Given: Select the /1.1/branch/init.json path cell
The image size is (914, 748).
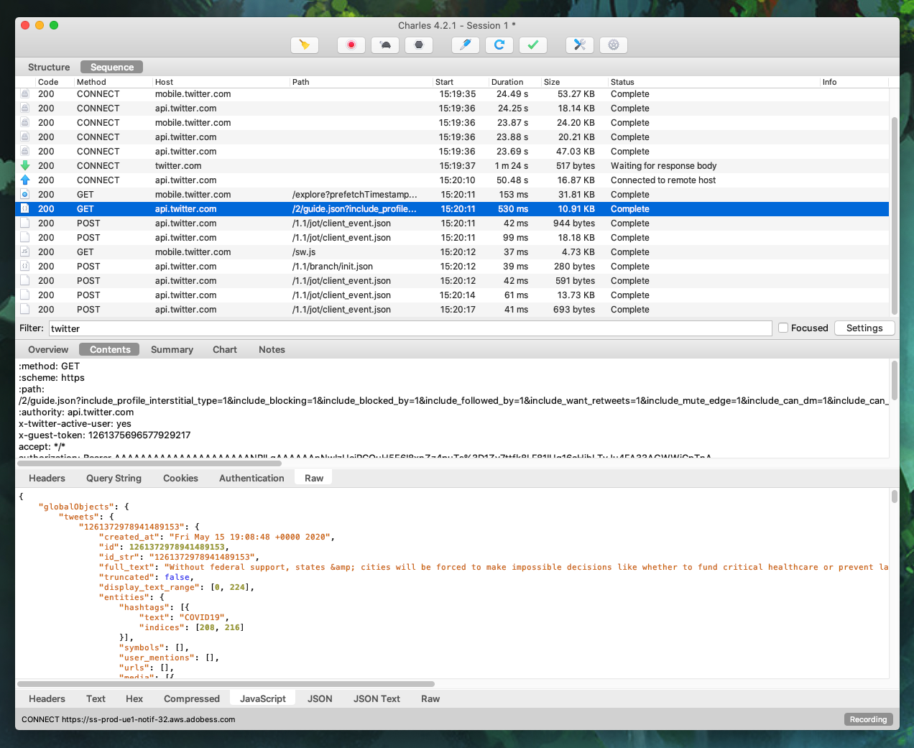Looking at the screenshot, I should [x=333, y=267].
